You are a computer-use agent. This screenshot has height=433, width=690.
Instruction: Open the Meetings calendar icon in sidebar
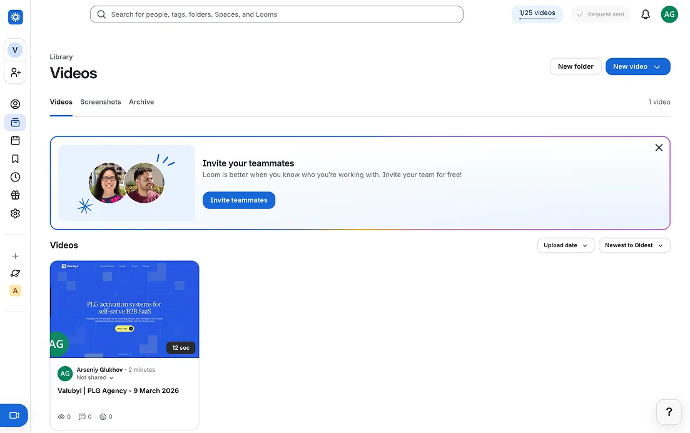coord(15,140)
